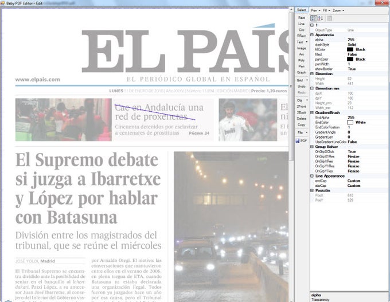
Task: Pick the Arc drawing tool
Action: pos(302,54)
